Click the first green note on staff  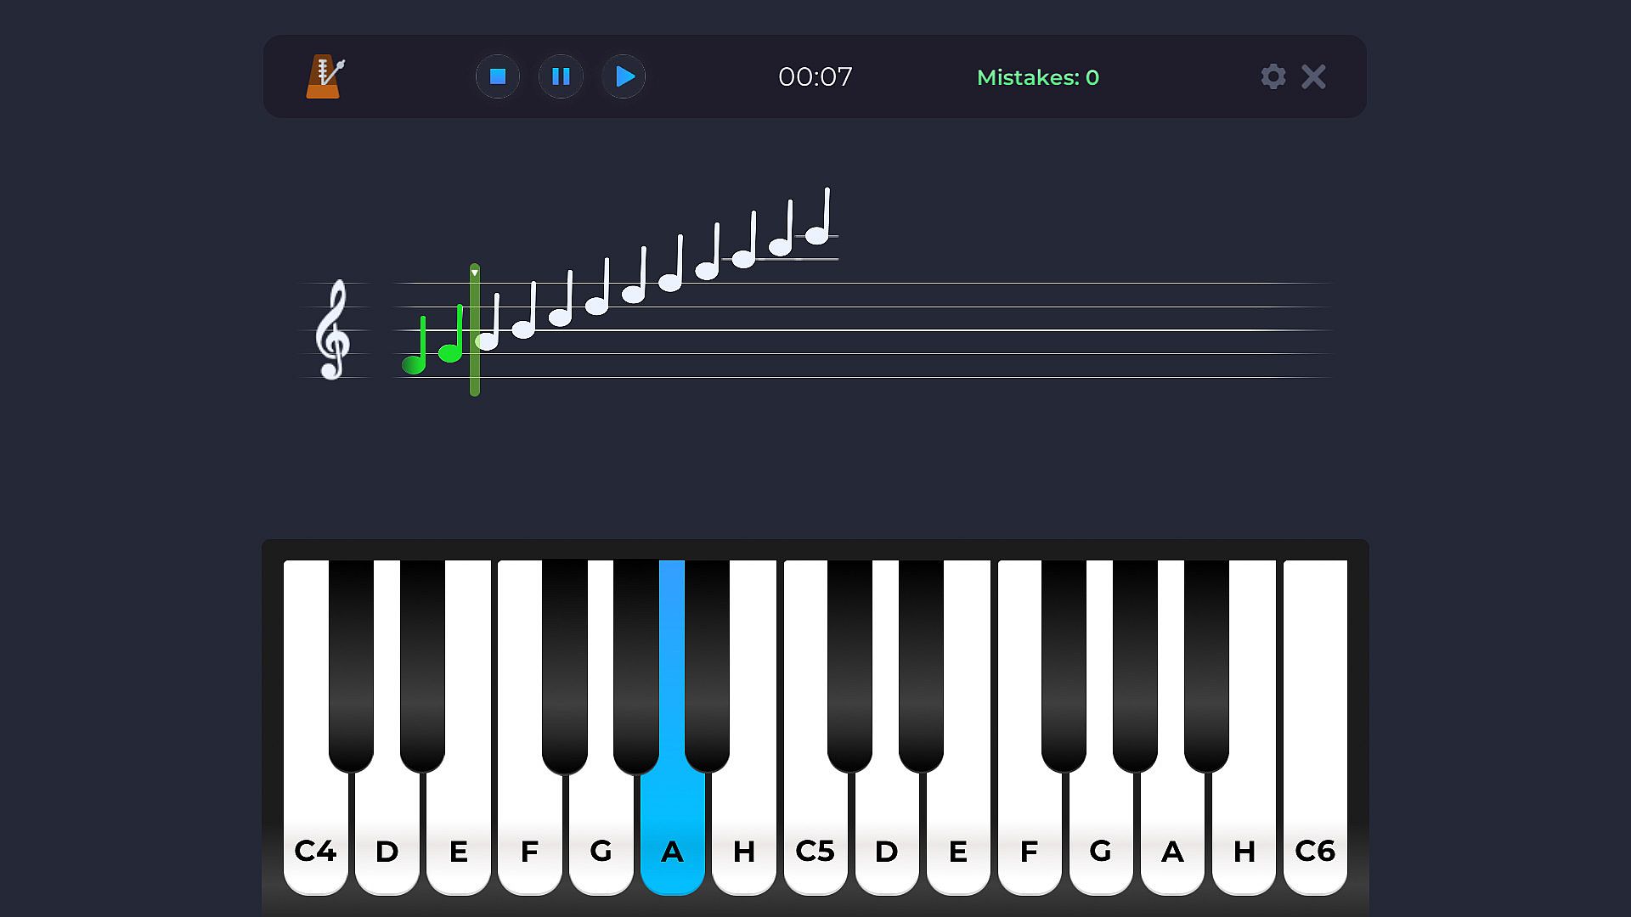[415, 346]
